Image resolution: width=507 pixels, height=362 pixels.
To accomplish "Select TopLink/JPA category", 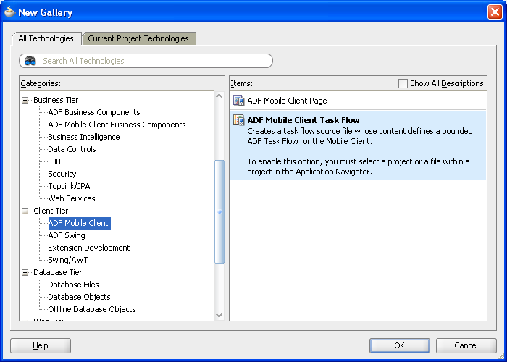I will 70,186.
